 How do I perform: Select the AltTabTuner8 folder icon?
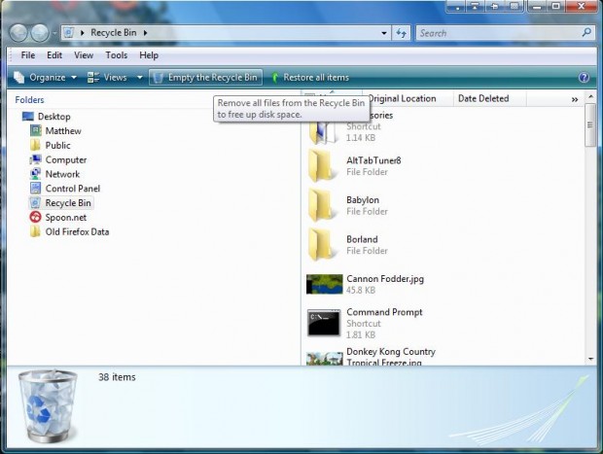323,166
